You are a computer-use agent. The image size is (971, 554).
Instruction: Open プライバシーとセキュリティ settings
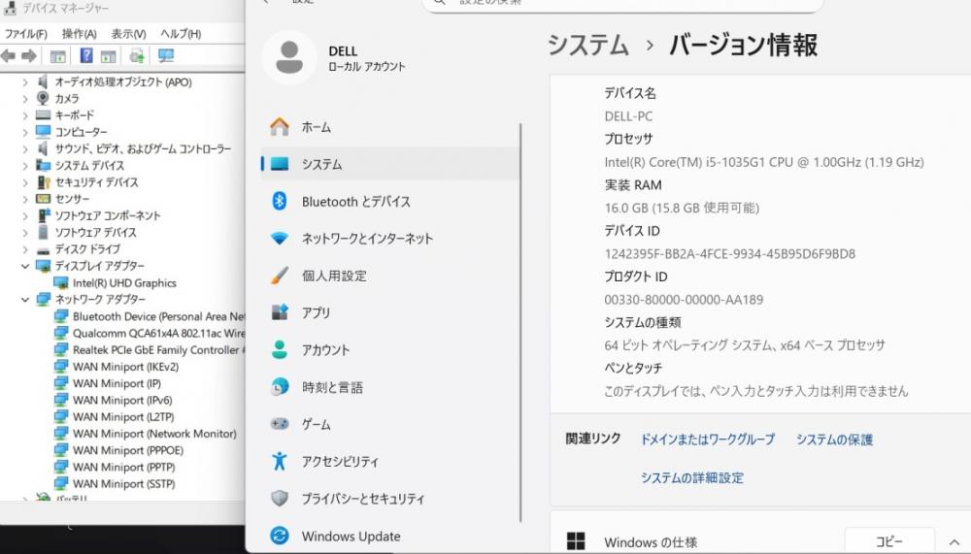(390, 499)
